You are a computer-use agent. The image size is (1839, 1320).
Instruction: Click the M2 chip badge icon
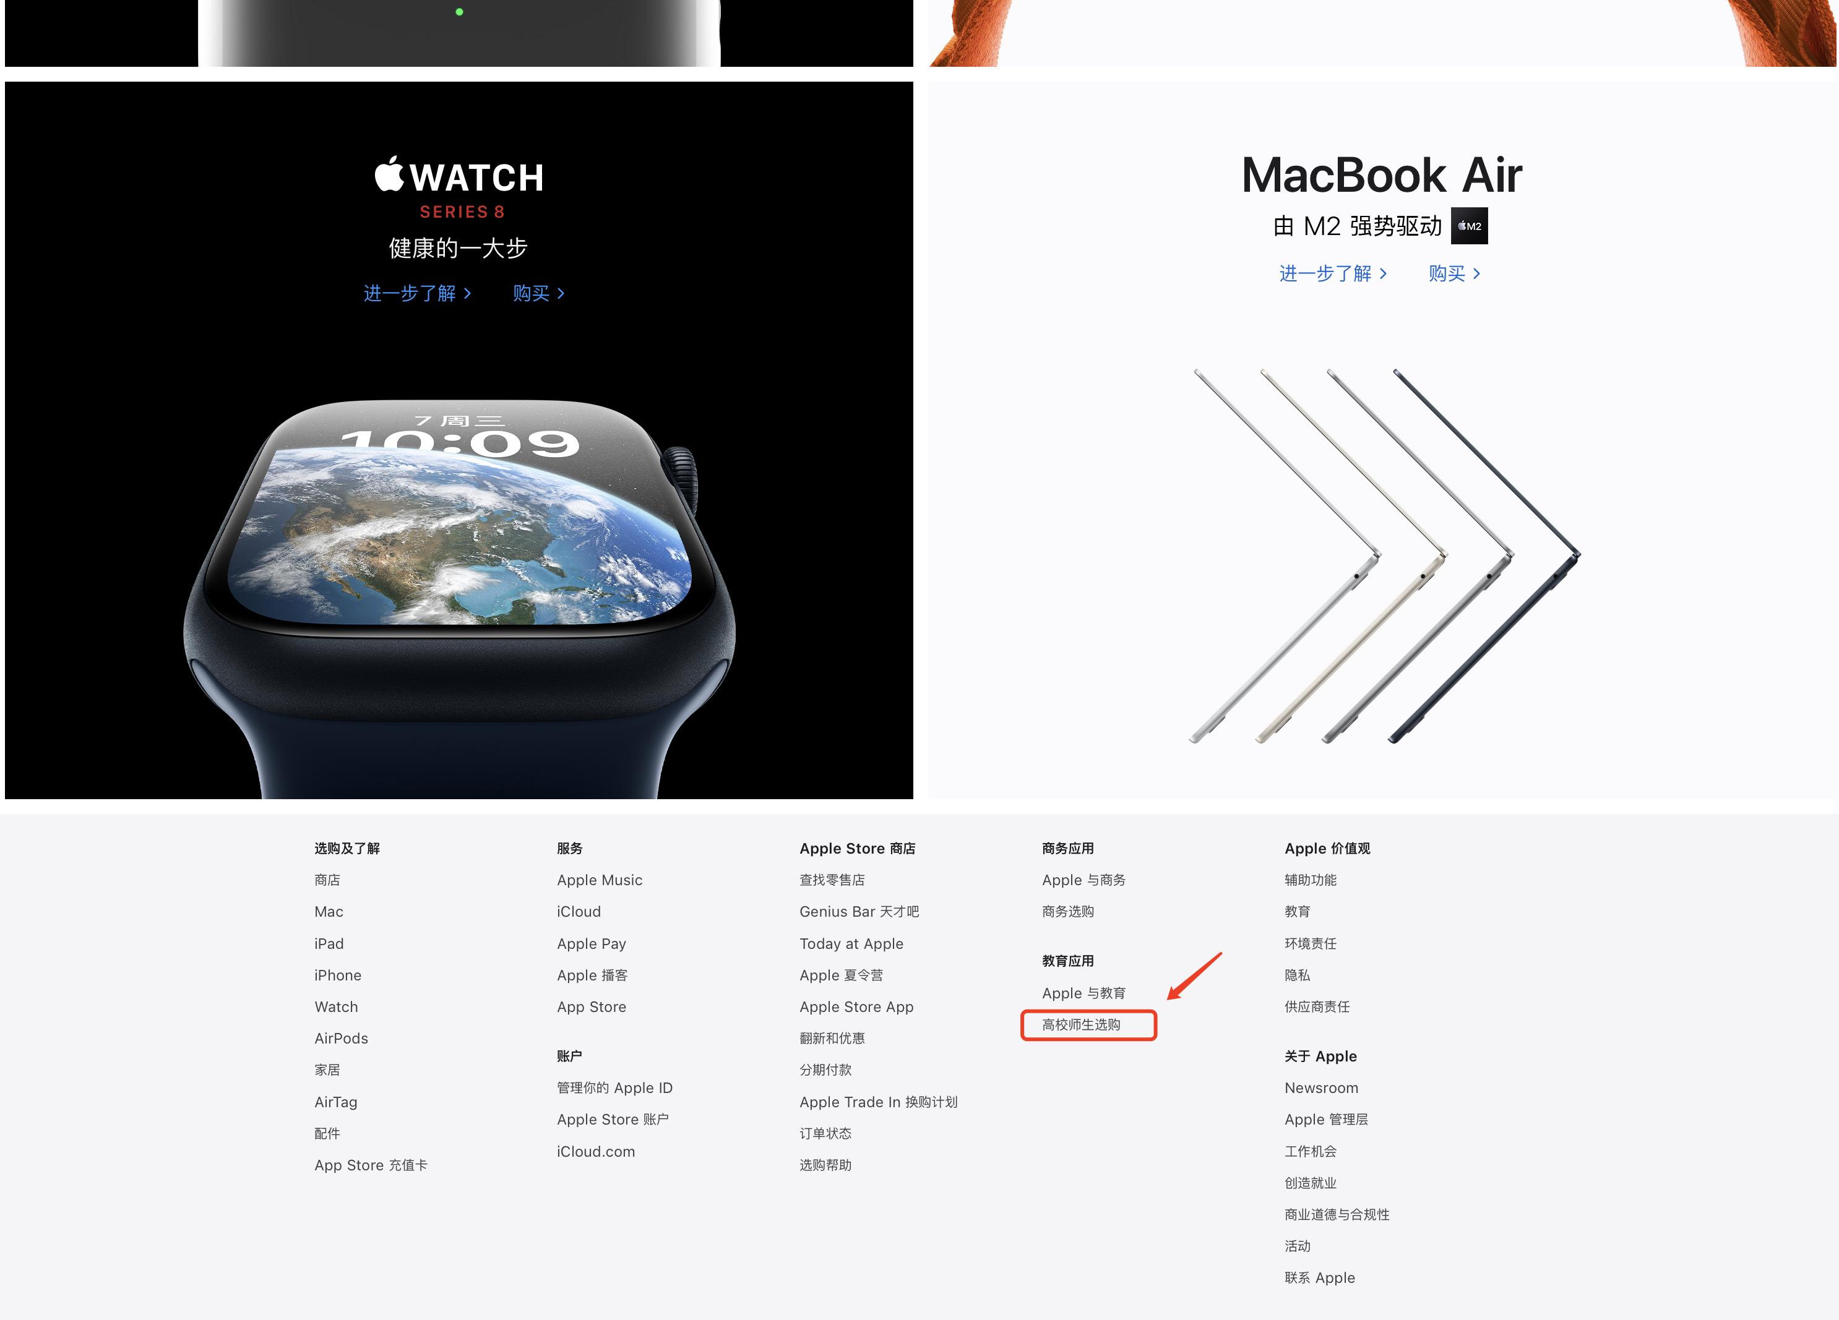pyautogui.click(x=1468, y=226)
